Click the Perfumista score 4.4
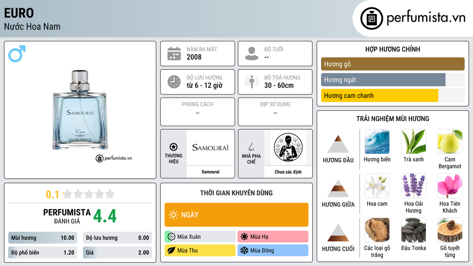 105,216
